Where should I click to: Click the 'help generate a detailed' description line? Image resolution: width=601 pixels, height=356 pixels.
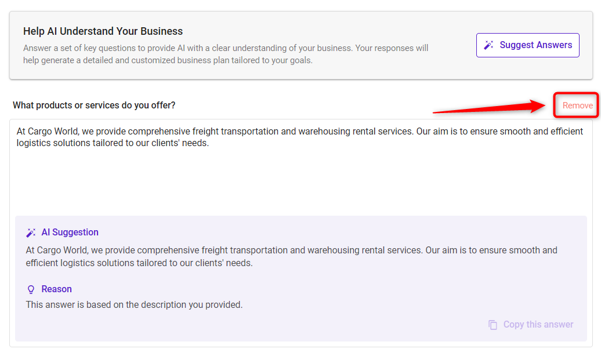(x=168, y=60)
